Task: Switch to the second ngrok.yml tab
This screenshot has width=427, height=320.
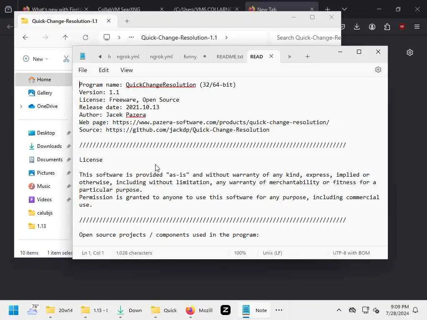Action: coord(161,57)
